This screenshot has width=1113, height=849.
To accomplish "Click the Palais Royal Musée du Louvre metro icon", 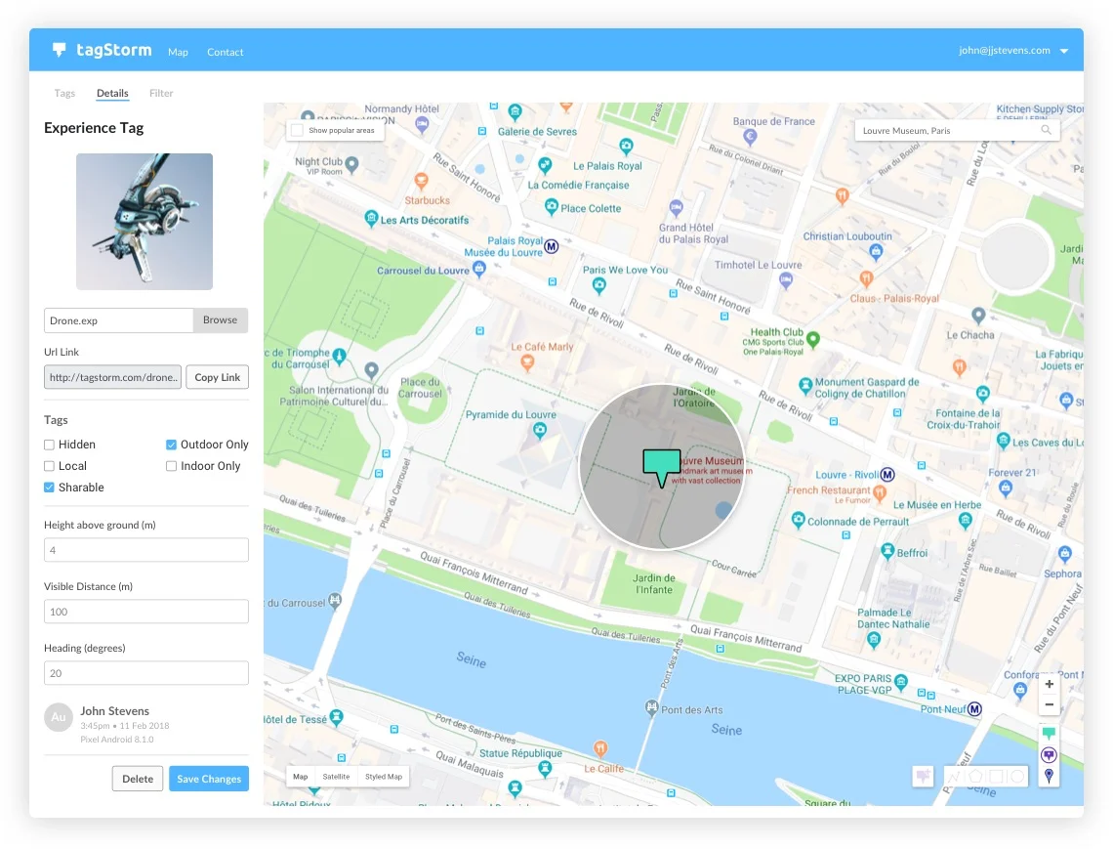I will (552, 246).
